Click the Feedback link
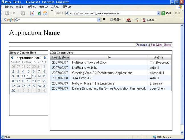The width and height of the screenshot is (185, 140). 142,45
